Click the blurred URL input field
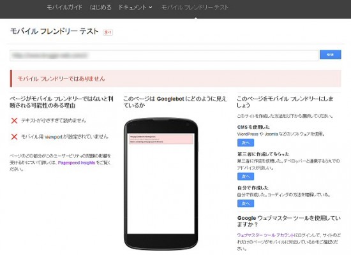 (x=164, y=55)
